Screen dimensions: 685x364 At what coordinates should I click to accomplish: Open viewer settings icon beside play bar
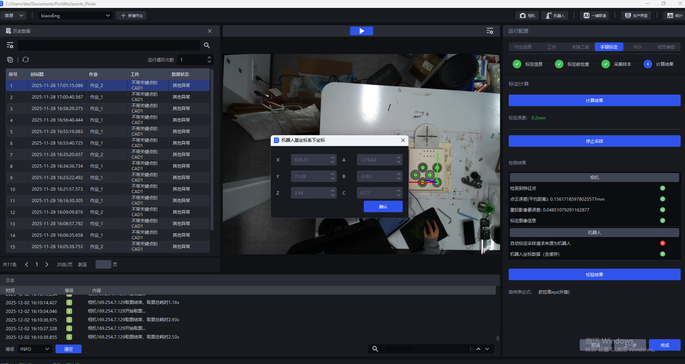(490, 31)
